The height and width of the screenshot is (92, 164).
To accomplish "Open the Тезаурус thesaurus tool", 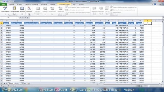I will (22, 9).
